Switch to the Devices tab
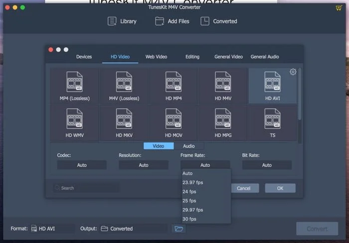The width and height of the screenshot is (349, 243). click(x=84, y=57)
